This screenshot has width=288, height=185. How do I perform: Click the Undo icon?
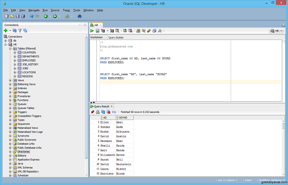click(32, 16)
